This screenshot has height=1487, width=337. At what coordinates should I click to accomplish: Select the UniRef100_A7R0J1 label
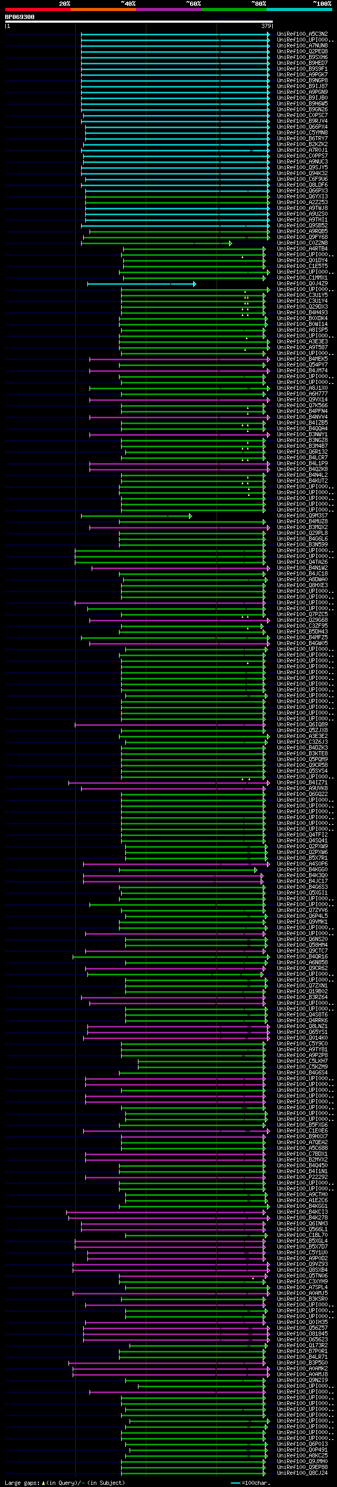(x=302, y=150)
